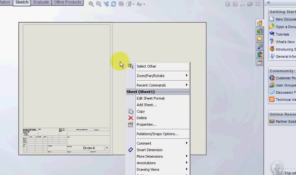Open the New Document link
Screen dimensions: 296x175
click(286, 19)
